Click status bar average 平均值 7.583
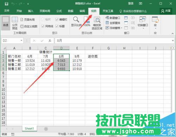 click(x=66, y=134)
